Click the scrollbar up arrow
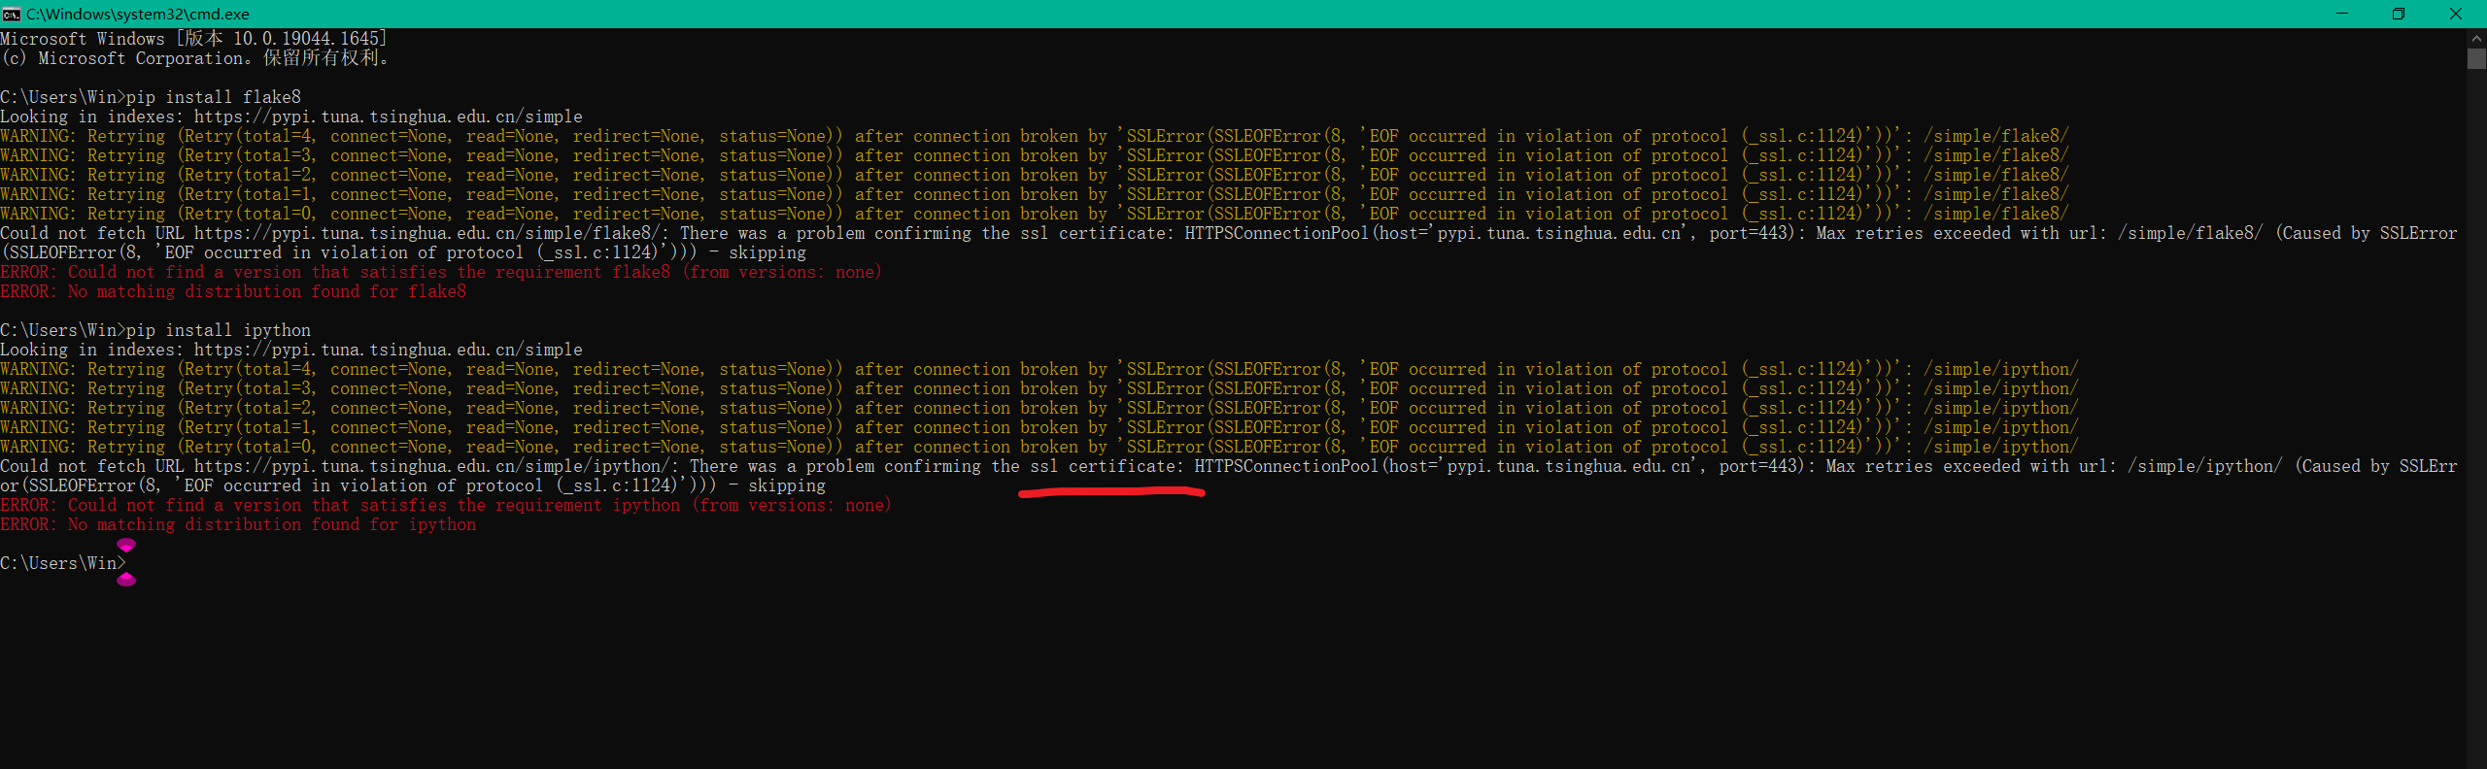 pos(2476,38)
